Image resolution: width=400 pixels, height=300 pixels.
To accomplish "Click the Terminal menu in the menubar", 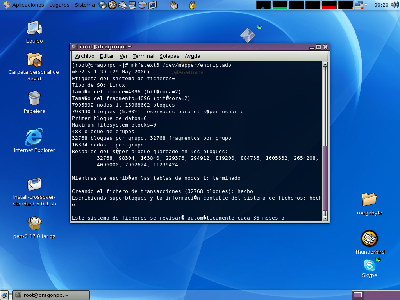I will click(143, 56).
